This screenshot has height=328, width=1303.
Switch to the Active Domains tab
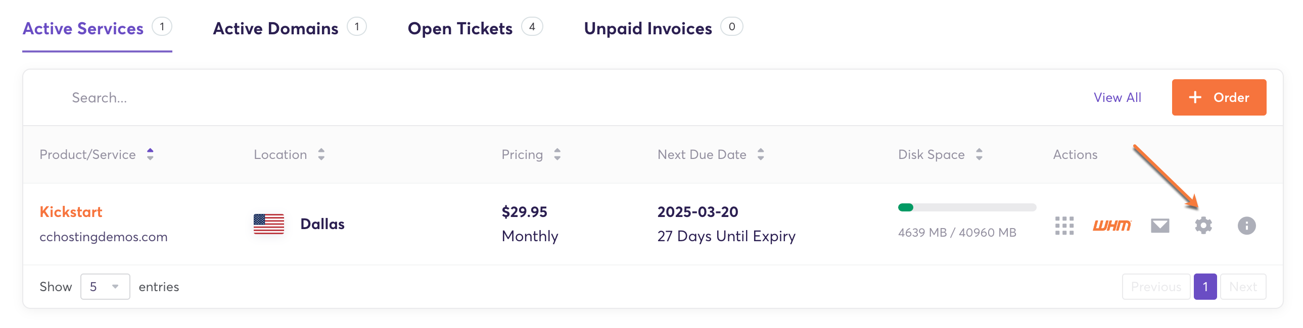275,28
